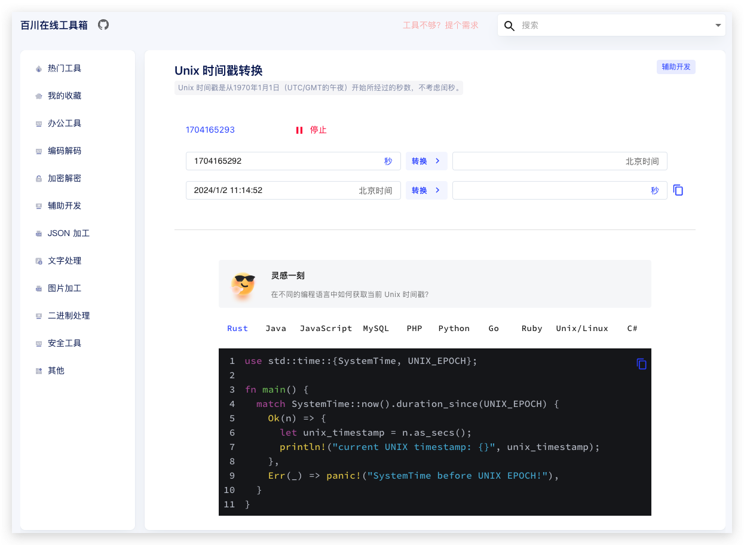The height and width of the screenshot is (545, 744).
Task: Click the 辅助开发 tag badge
Action: coord(676,67)
